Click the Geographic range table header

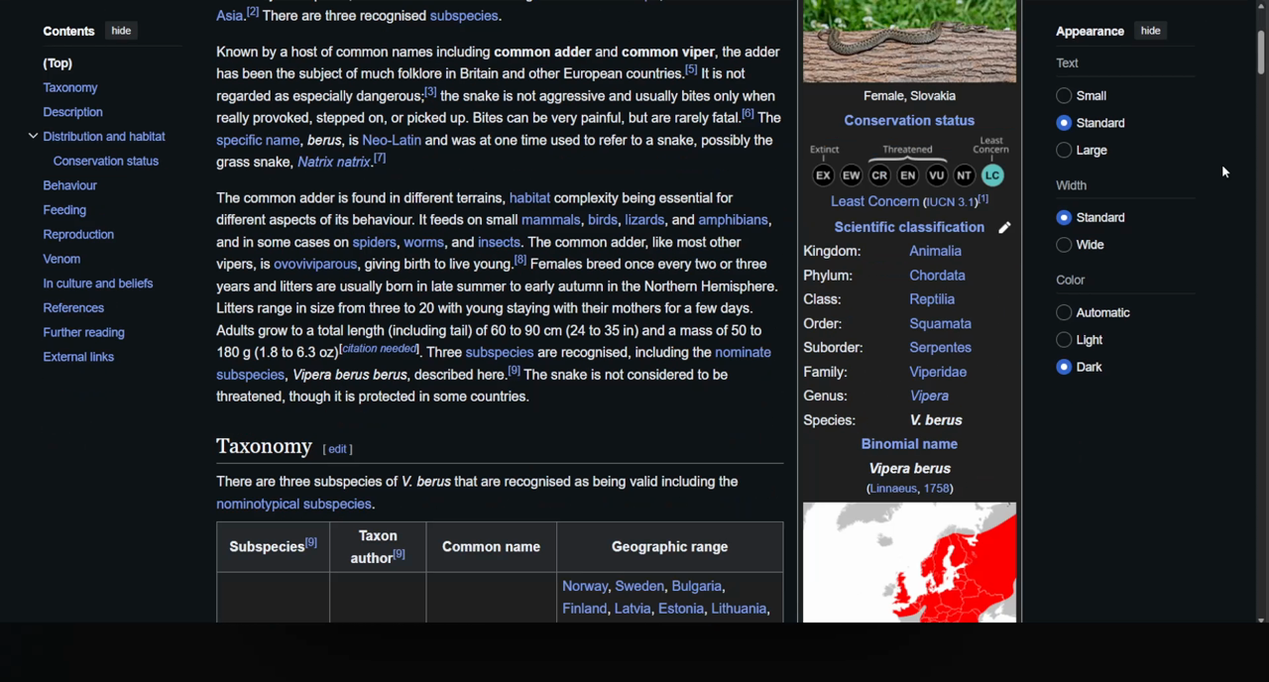pos(669,547)
